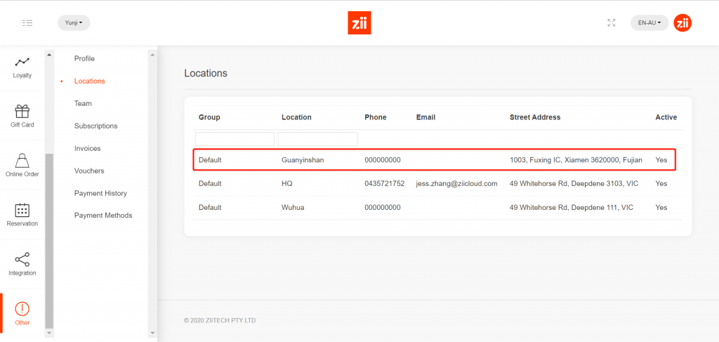Select the Other alert icon
This screenshot has height=342, width=719.
coord(22,309)
